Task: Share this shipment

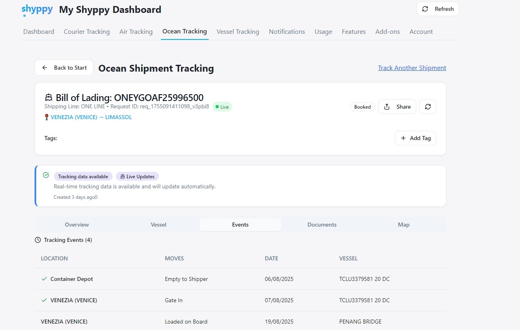Action: click(397, 107)
